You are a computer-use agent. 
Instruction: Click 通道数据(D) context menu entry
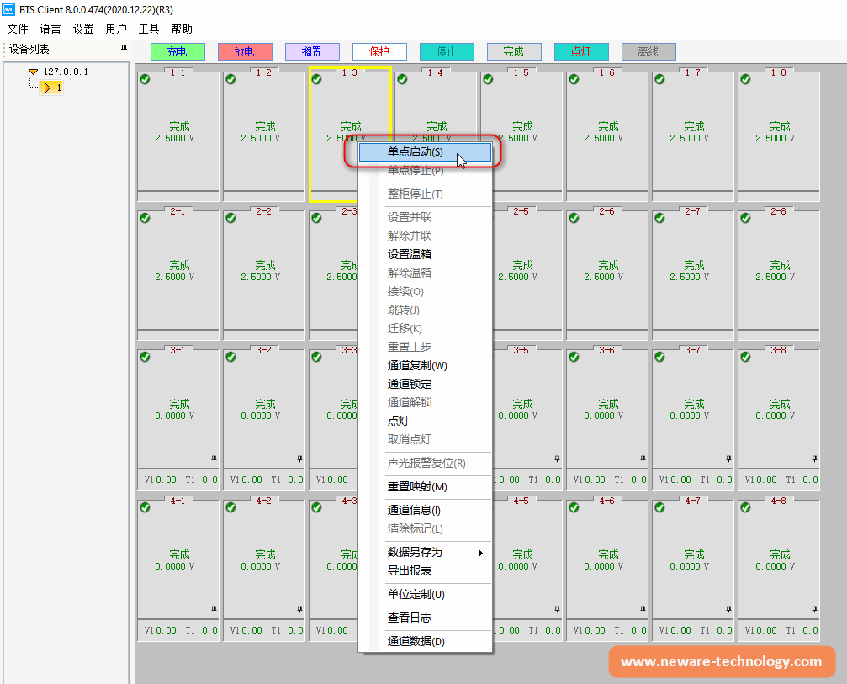[x=416, y=641]
